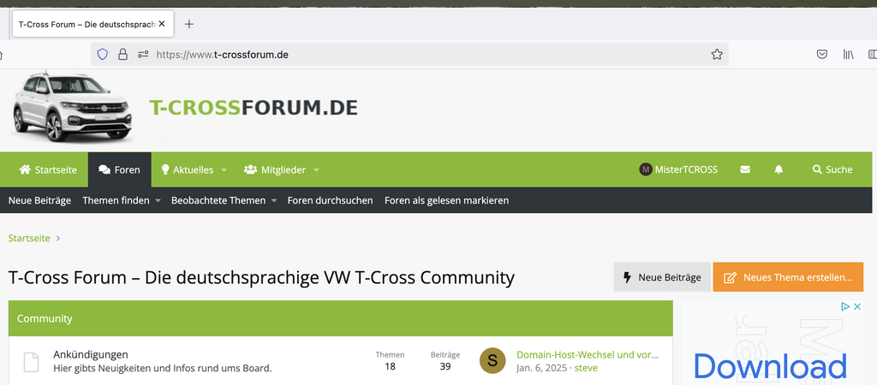Save page to Pocket icon

pyautogui.click(x=821, y=54)
